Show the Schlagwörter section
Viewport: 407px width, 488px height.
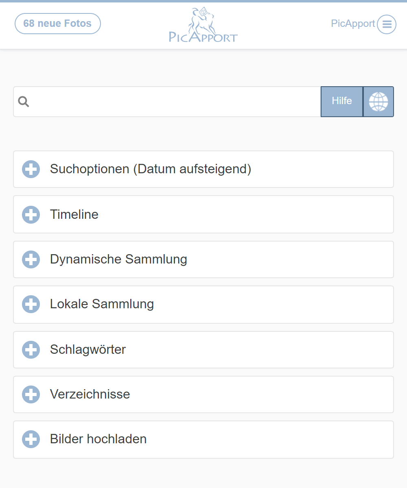pyautogui.click(x=88, y=349)
